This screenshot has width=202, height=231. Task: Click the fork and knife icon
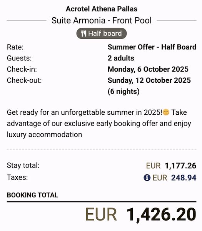[83, 33]
